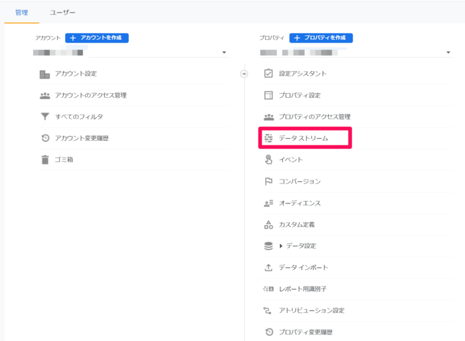
Task: Open ゴミ箱 text link
Action: pyautogui.click(x=64, y=160)
